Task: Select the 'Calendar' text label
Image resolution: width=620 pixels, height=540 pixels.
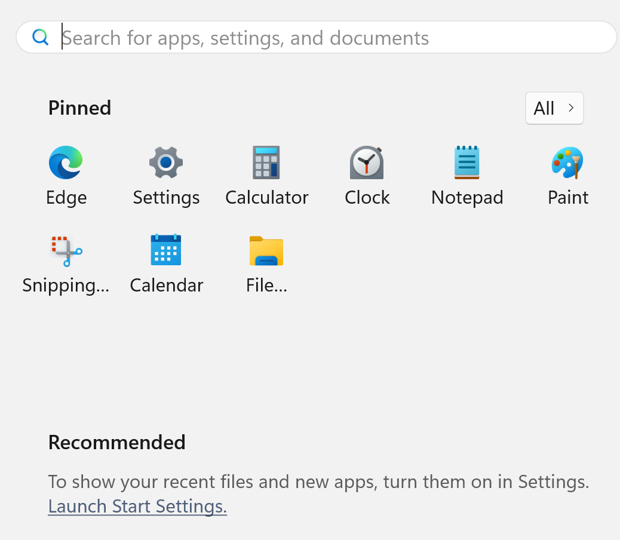Action: (x=167, y=286)
